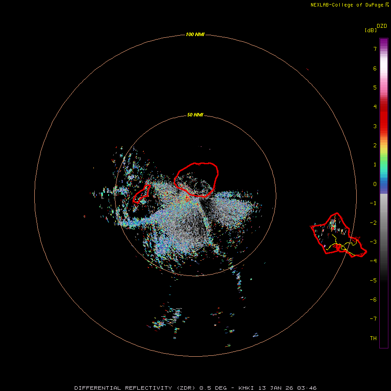The width and height of the screenshot is (391, 391).
Task: Click the 7 value on the dB scale
Action: pos(375,49)
